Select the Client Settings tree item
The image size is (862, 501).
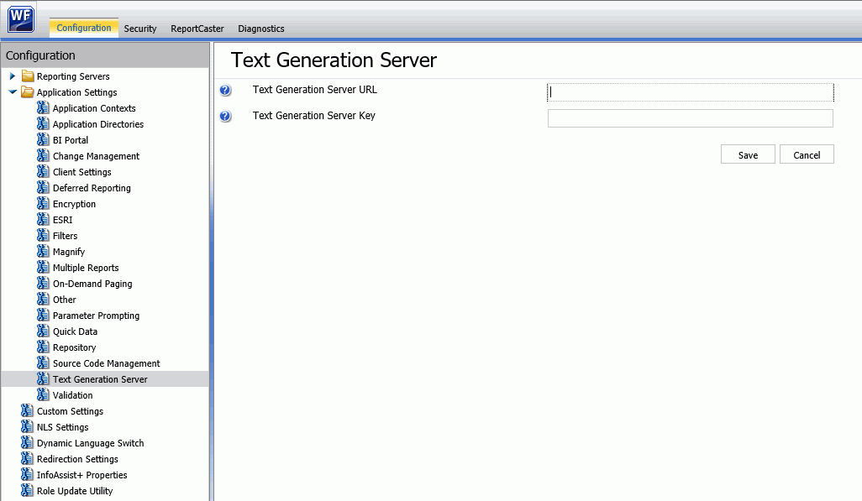point(81,172)
